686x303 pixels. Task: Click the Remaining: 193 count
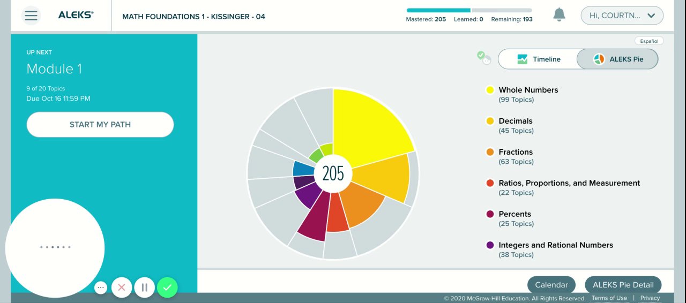512,19
